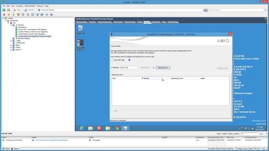The width and height of the screenshot is (269, 151).
Task: Open the File menu
Action: tap(4, 6)
